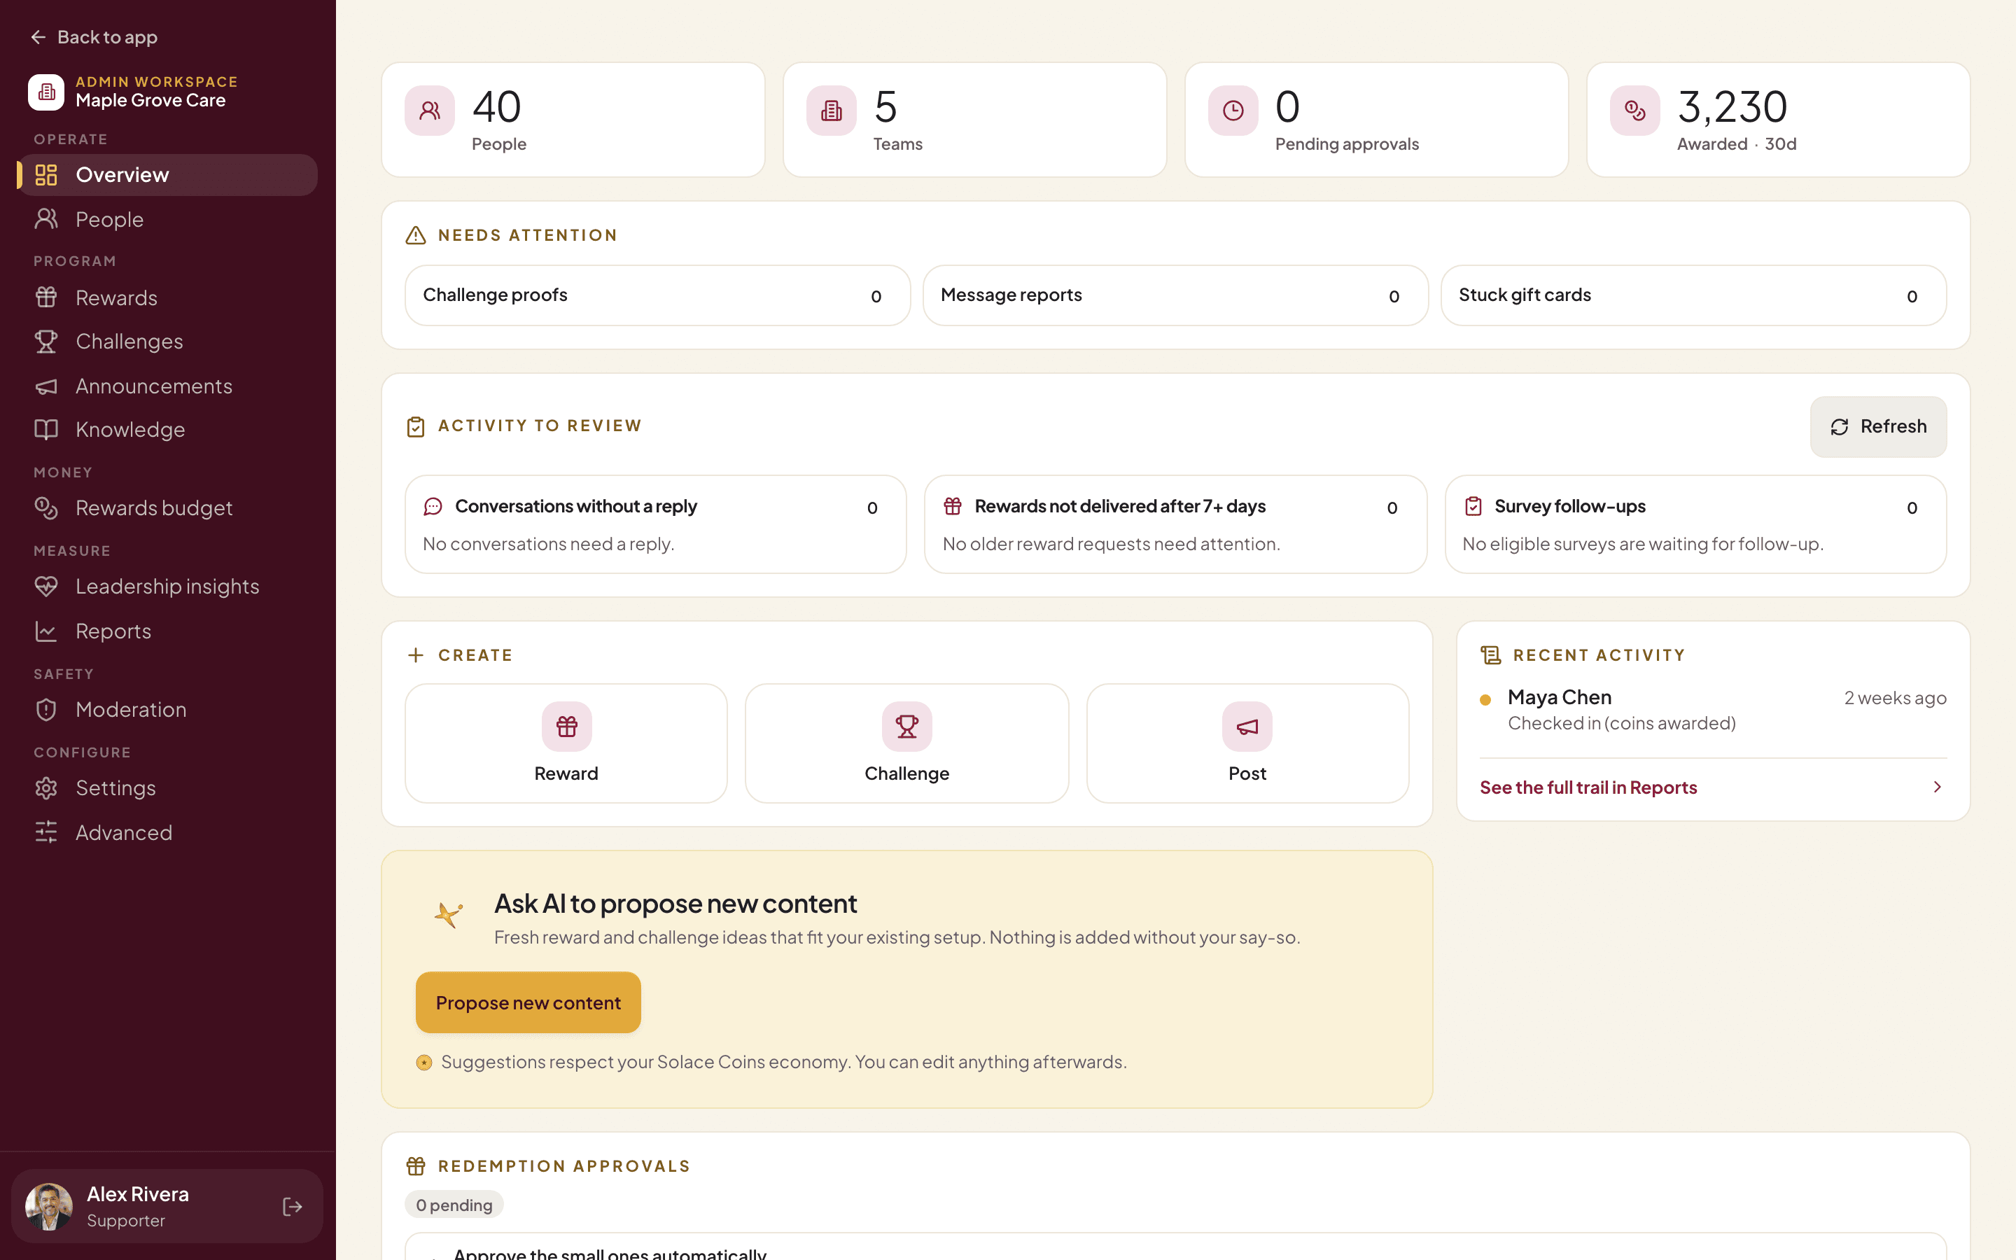Image resolution: width=2016 pixels, height=1260 pixels.
Task: Open the Challenge proofs attention card
Action: [x=657, y=295]
